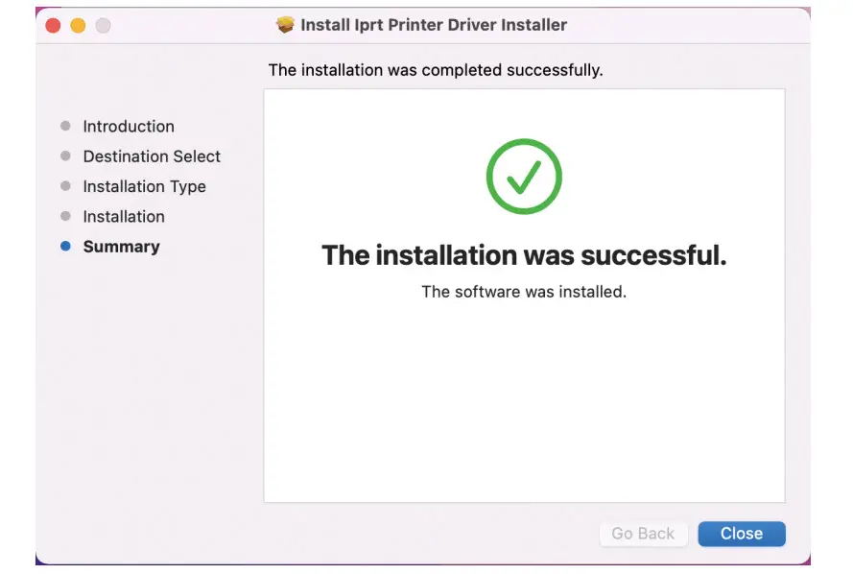Select the Introduction step in sidebar
The width and height of the screenshot is (853, 574).
(x=129, y=126)
